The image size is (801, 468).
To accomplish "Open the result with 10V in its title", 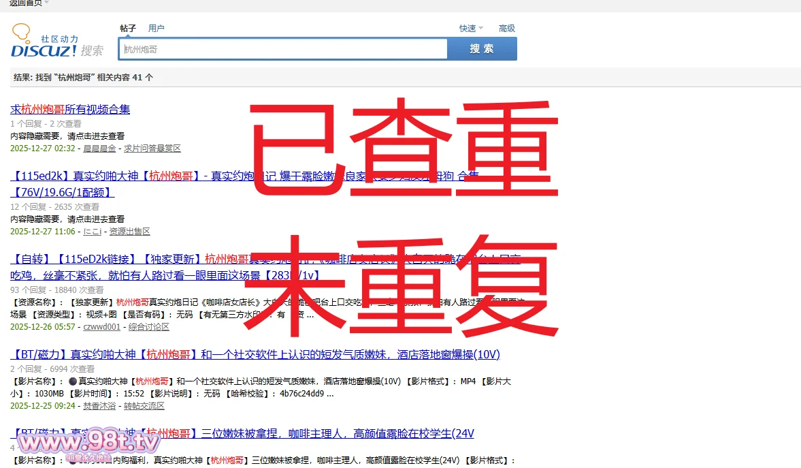I will pyautogui.click(x=255, y=355).
